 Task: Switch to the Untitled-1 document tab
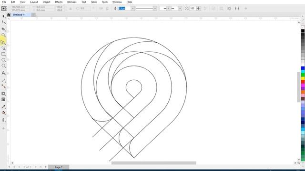(19, 15)
